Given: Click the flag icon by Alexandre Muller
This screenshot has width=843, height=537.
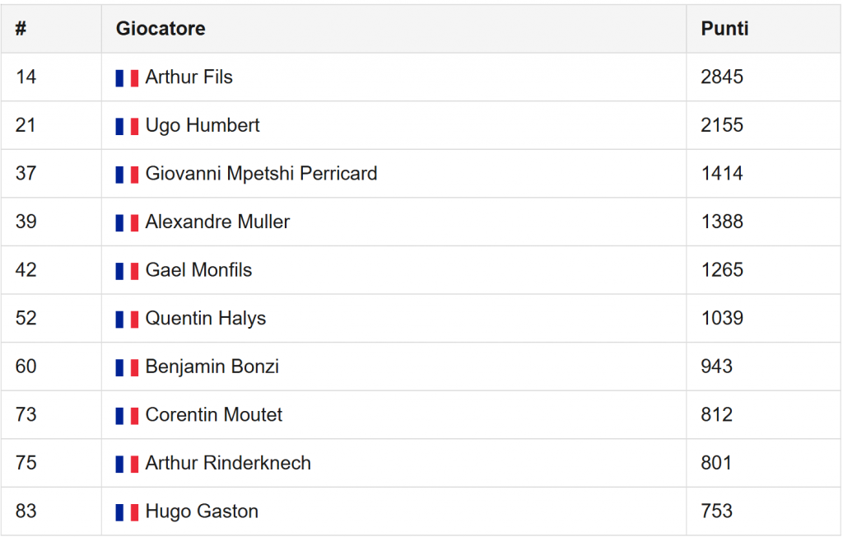Looking at the screenshot, I should click(127, 222).
